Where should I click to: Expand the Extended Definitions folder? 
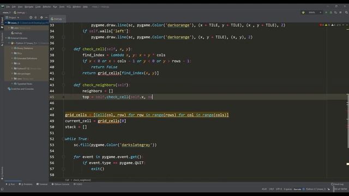pyautogui.click(x=12, y=58)
